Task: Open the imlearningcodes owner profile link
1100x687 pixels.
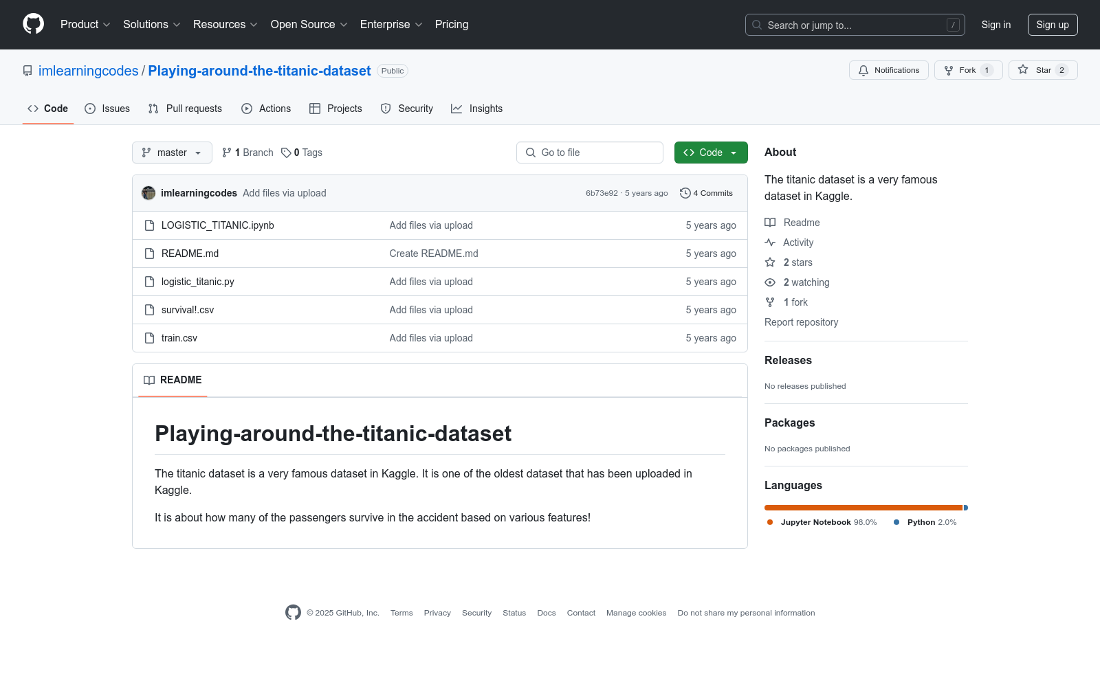Action: [89, 71]
